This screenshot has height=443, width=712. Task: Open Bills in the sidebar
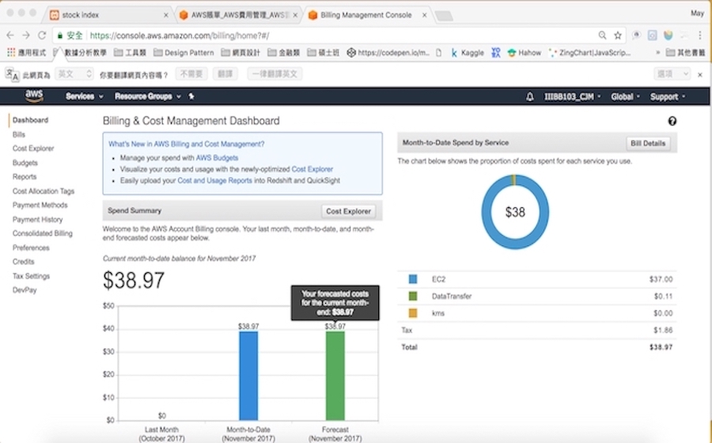pyautogui.click(x=19, y=134)
